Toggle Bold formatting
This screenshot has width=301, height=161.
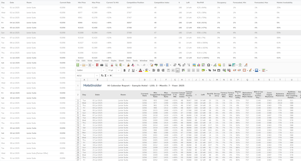(124, 70)
